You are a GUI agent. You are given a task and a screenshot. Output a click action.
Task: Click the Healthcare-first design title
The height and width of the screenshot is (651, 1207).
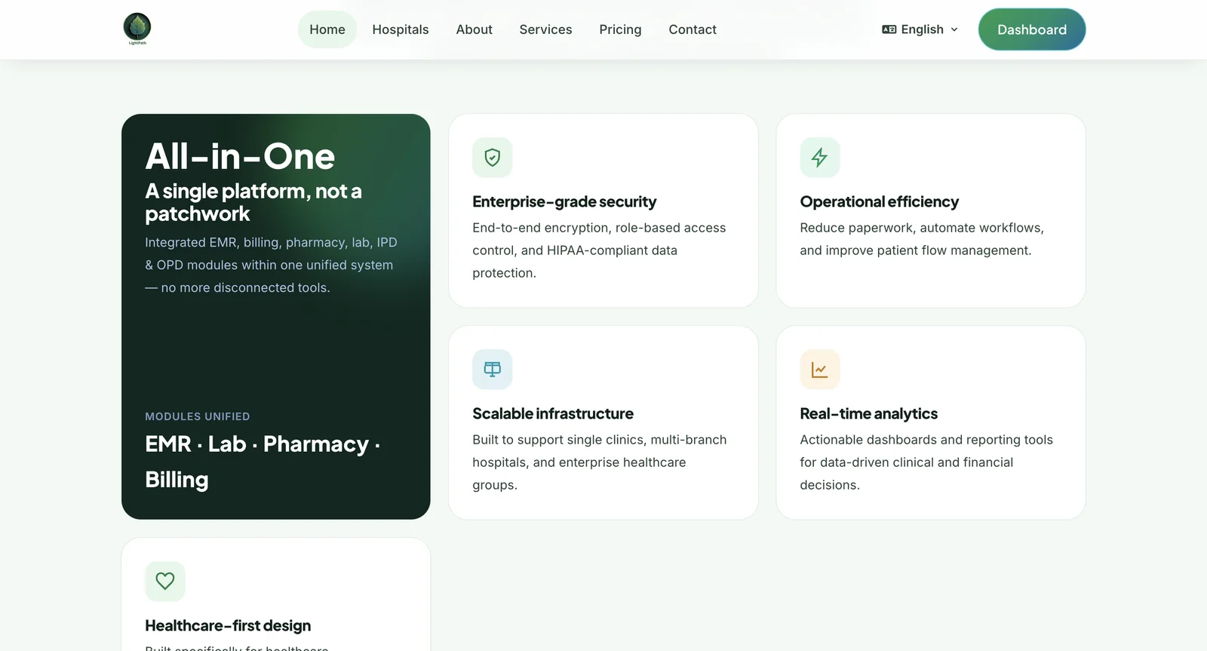[228, 625]
